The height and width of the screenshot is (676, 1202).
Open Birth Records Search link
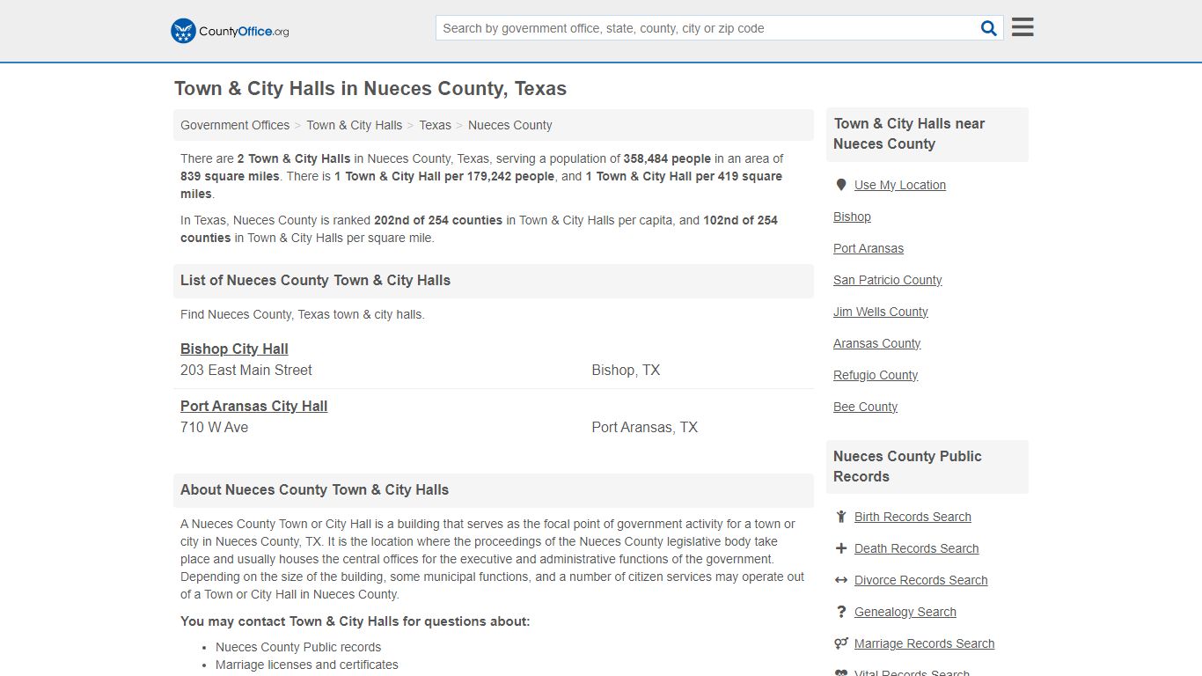click(912, 517)
